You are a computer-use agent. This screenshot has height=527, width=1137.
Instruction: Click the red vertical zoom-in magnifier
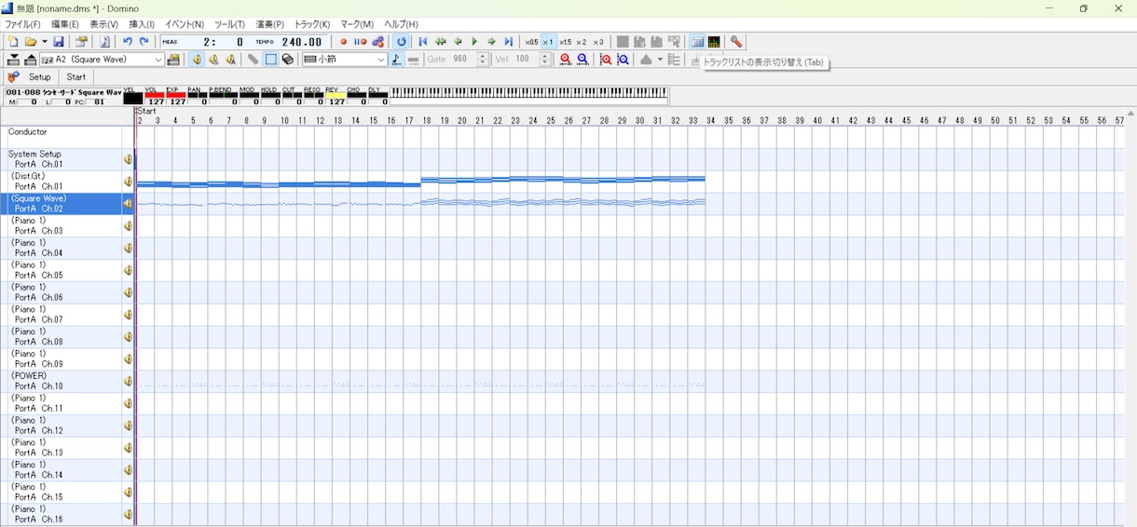[x=606, y=60]
